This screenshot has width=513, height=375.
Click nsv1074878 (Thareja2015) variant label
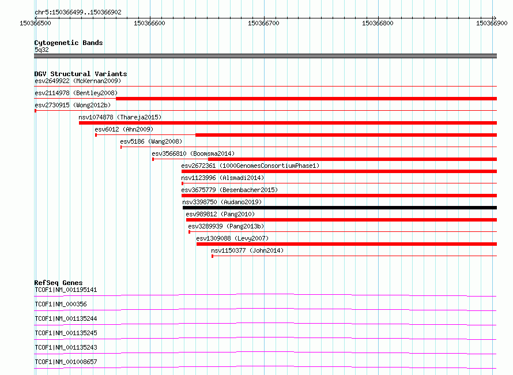[x=120, y=117]
